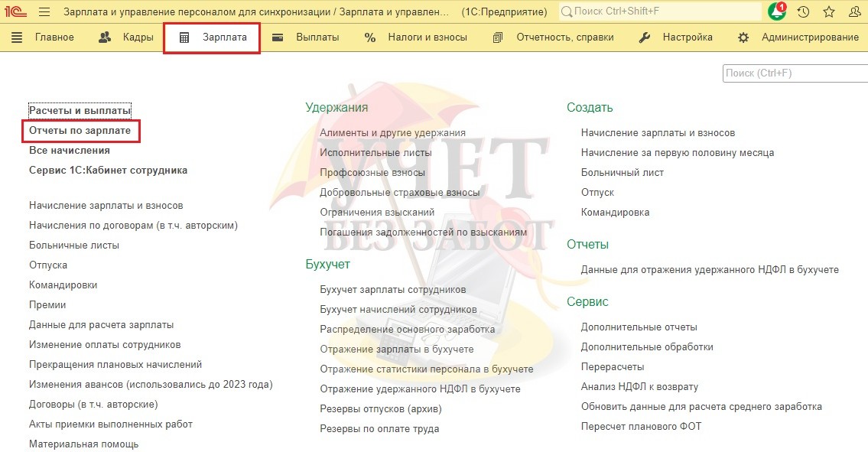
Task: Open the Настройка section
Action: (688, 37)
